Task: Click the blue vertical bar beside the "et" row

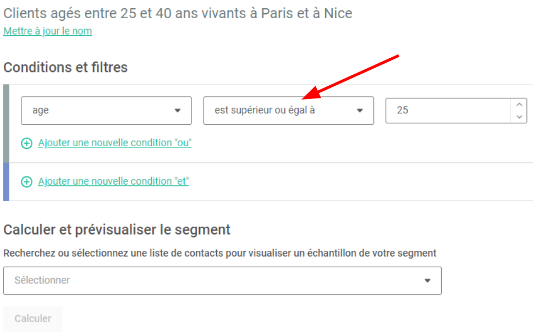Action: [x=6, y=182]
